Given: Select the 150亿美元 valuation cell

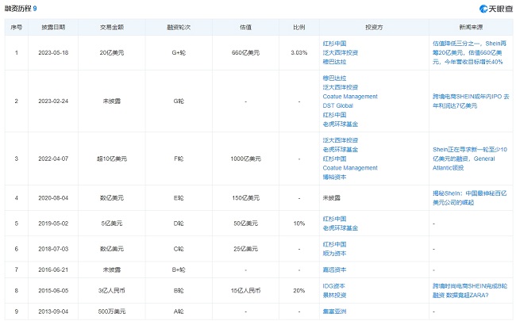Looking at the screenshot, I should click(x=246, y=198).
